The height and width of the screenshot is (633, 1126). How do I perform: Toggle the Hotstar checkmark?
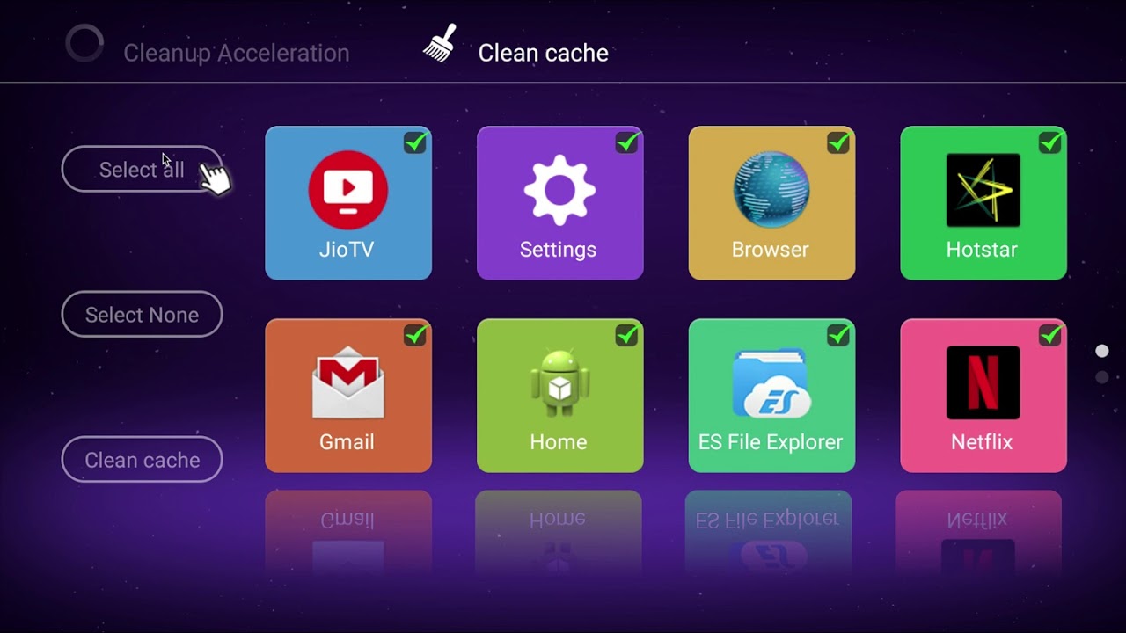1050,142
